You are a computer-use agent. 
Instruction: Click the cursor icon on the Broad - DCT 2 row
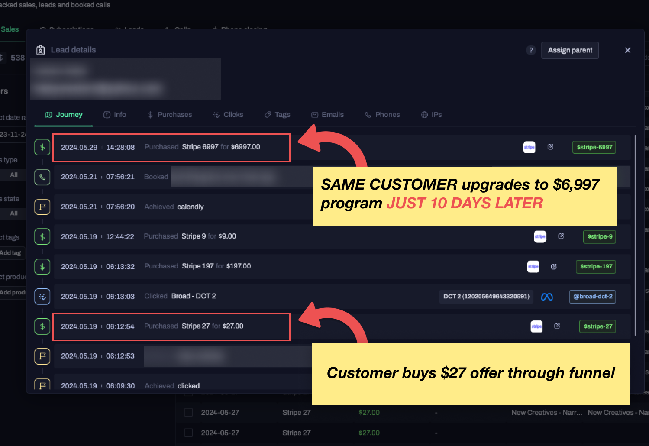pos(42,297)
